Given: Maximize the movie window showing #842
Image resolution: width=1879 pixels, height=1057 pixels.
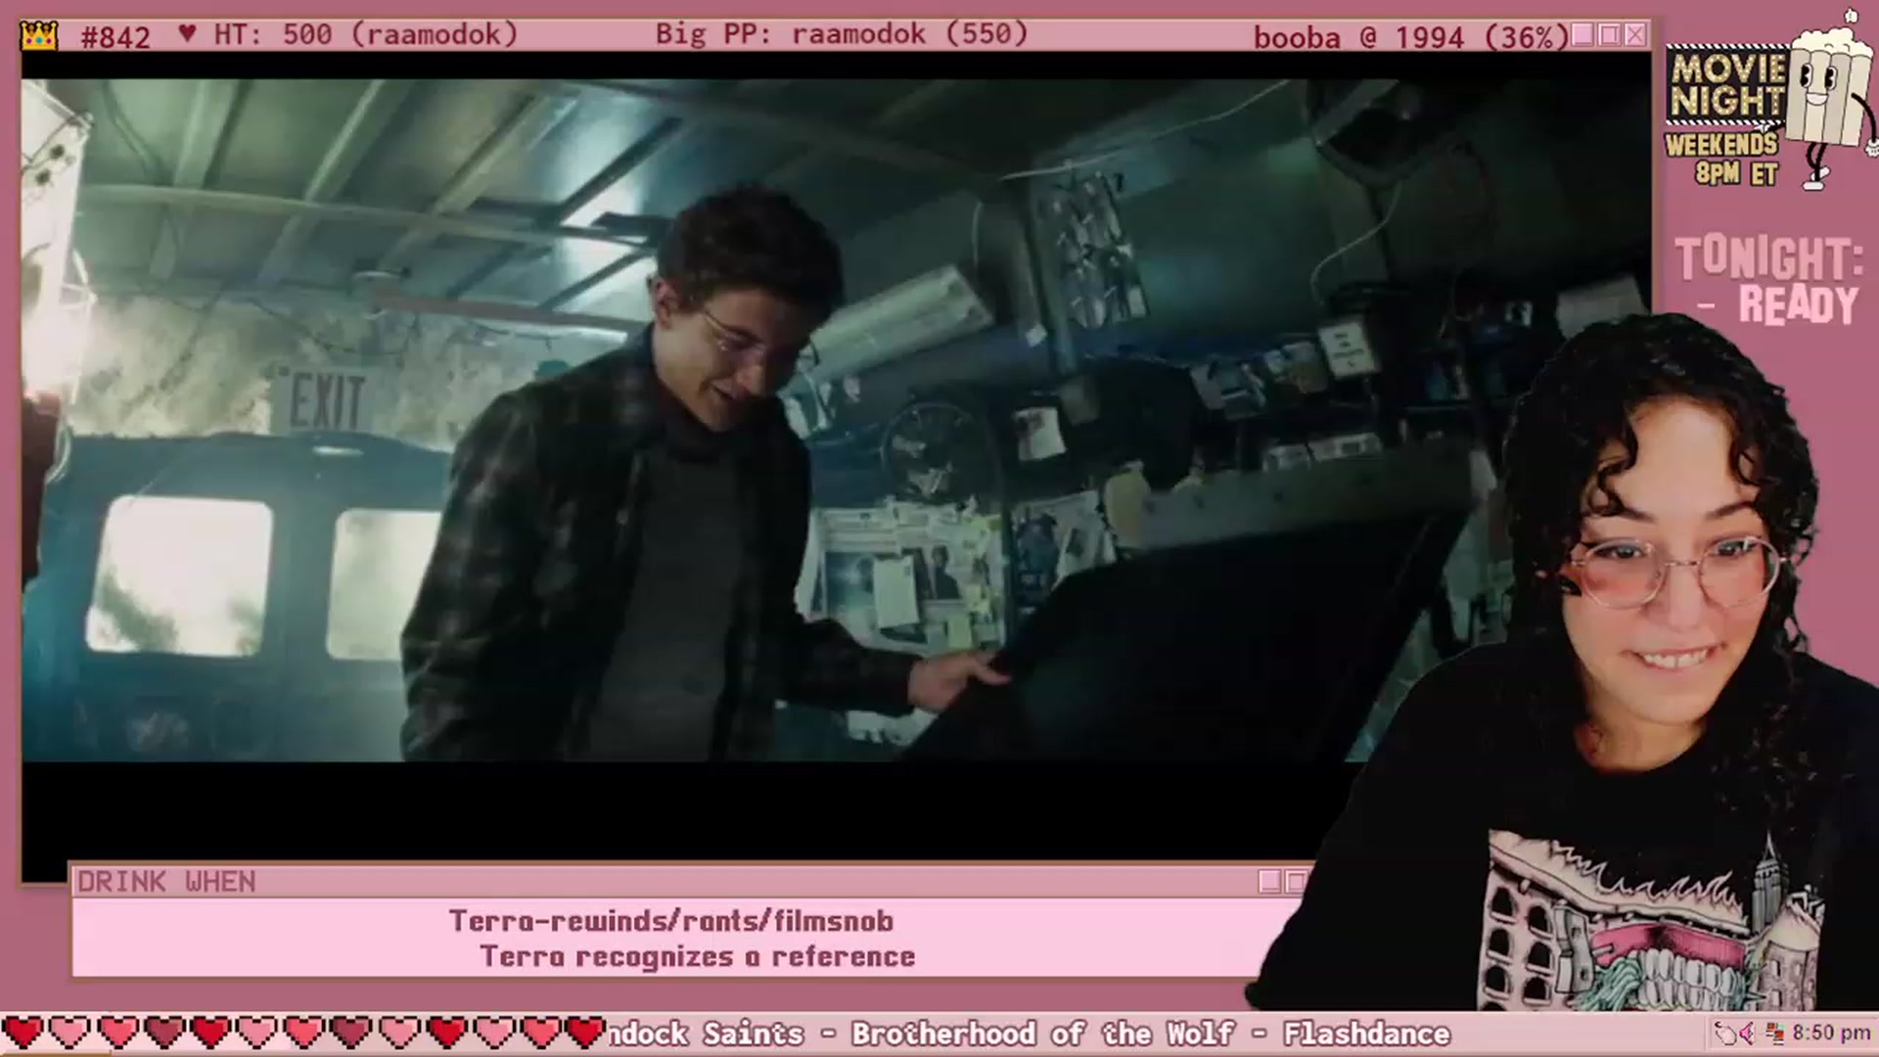Looking at the screenshot, I should click(1609, 35).
